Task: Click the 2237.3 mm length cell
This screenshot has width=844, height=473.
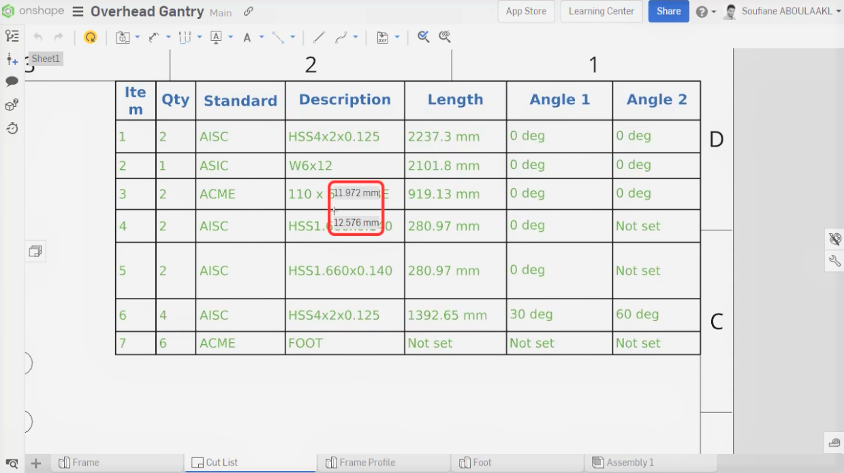Action: point(456,136)
